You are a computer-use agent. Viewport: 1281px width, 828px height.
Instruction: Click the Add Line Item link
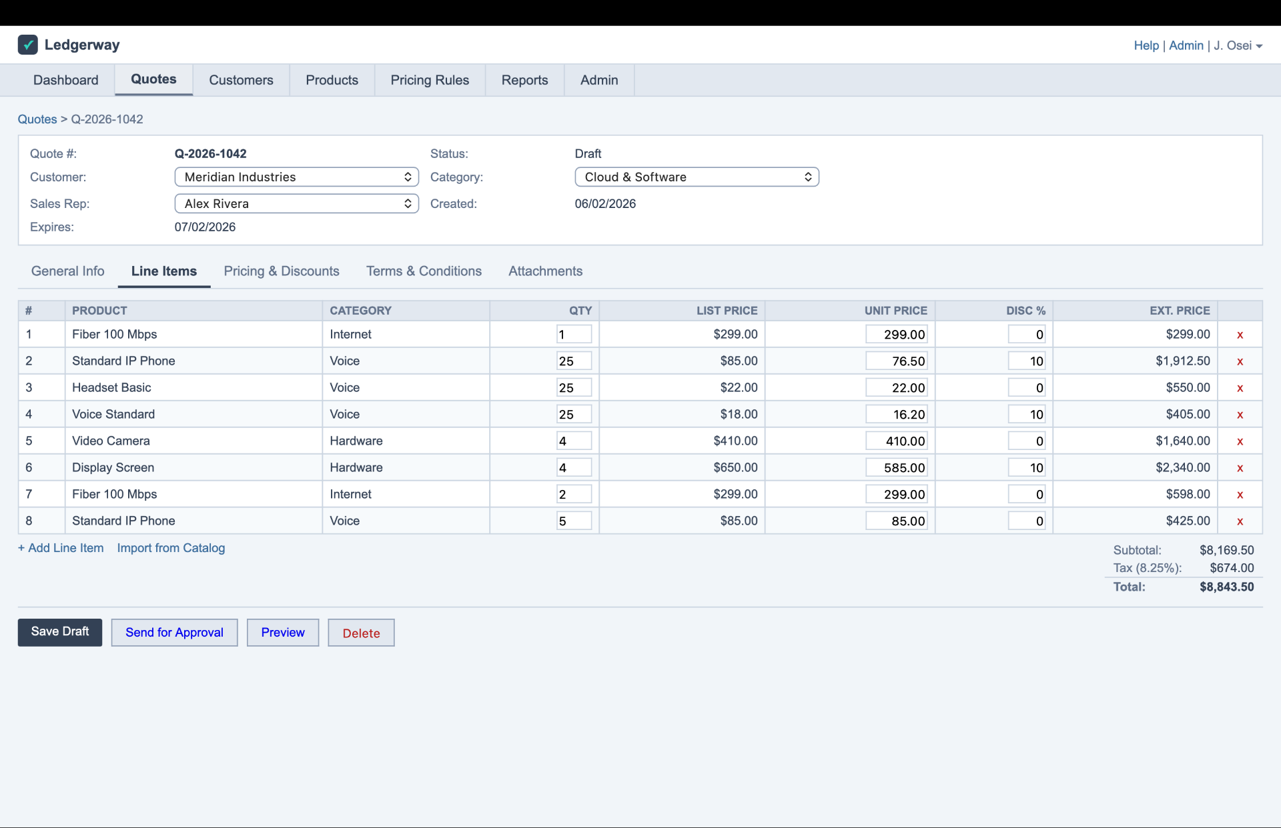61,548
